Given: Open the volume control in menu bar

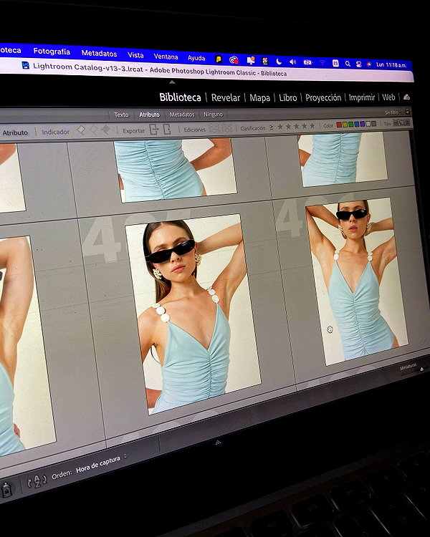Looking at the screenshot, I should [x=292, y=62].
